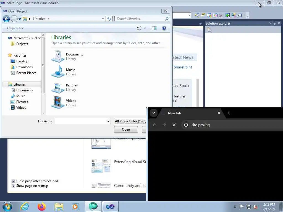Launch Firefox from the taskbar
The width and height of the screenshot is (283, 212).
tap(42, 206)
